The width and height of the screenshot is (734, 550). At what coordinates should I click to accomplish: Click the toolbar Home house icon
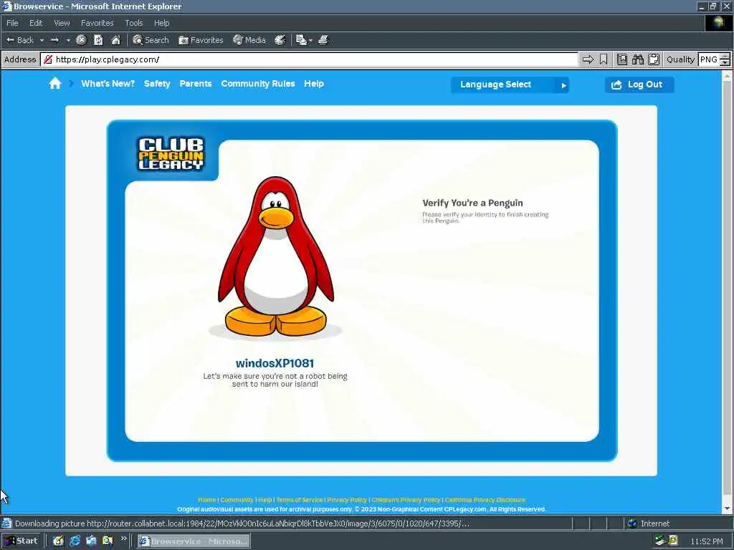[115, 40]
